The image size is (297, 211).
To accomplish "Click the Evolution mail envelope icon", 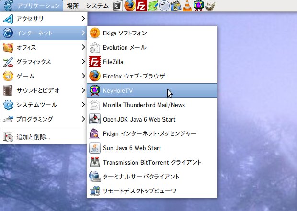I will click(95, 47).
